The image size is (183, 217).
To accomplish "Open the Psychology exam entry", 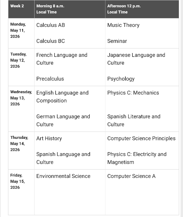I will coord(121,79).
